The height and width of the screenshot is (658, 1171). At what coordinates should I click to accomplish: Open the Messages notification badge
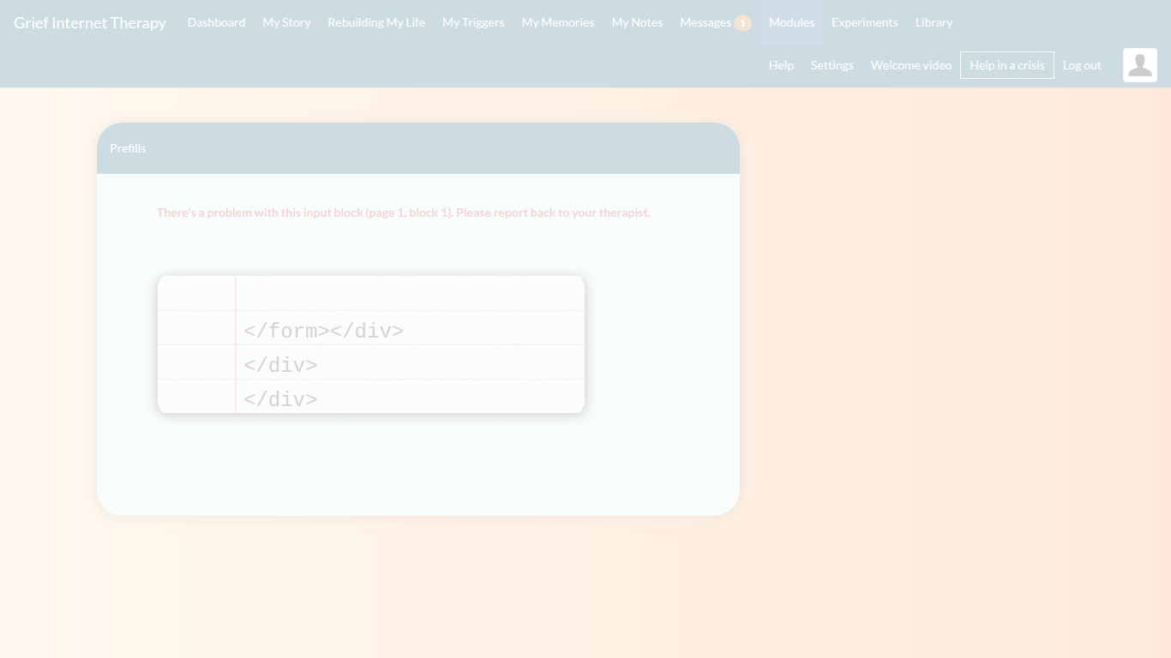(x=742, y=23)
